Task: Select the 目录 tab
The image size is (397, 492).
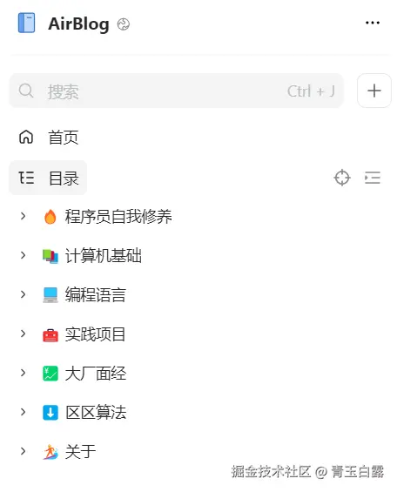Action: [x=48, y=178]
